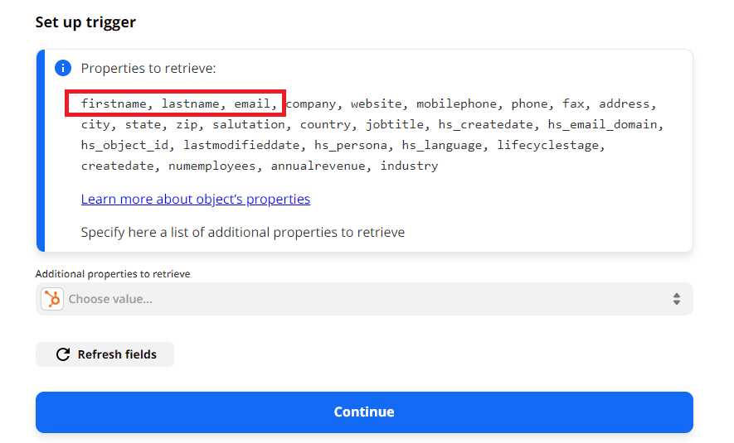Click the 'email' property in the list
Image resolution: width=734 pixels, height=443 pixels.
click(x=252, y=104)
